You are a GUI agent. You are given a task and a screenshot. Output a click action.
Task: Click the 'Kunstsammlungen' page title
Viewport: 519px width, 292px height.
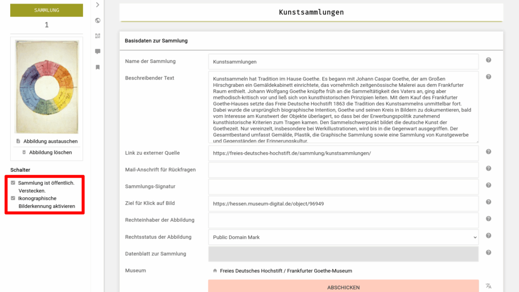[x=311, y=12]
